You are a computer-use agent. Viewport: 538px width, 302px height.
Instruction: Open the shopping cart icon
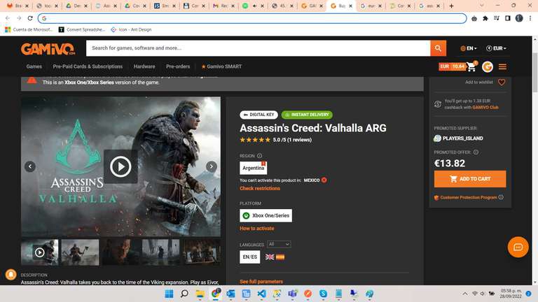pyautogui.click(x=471, y=66)
